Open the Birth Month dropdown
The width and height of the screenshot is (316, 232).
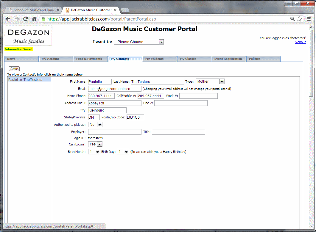[x=94, y=152]
